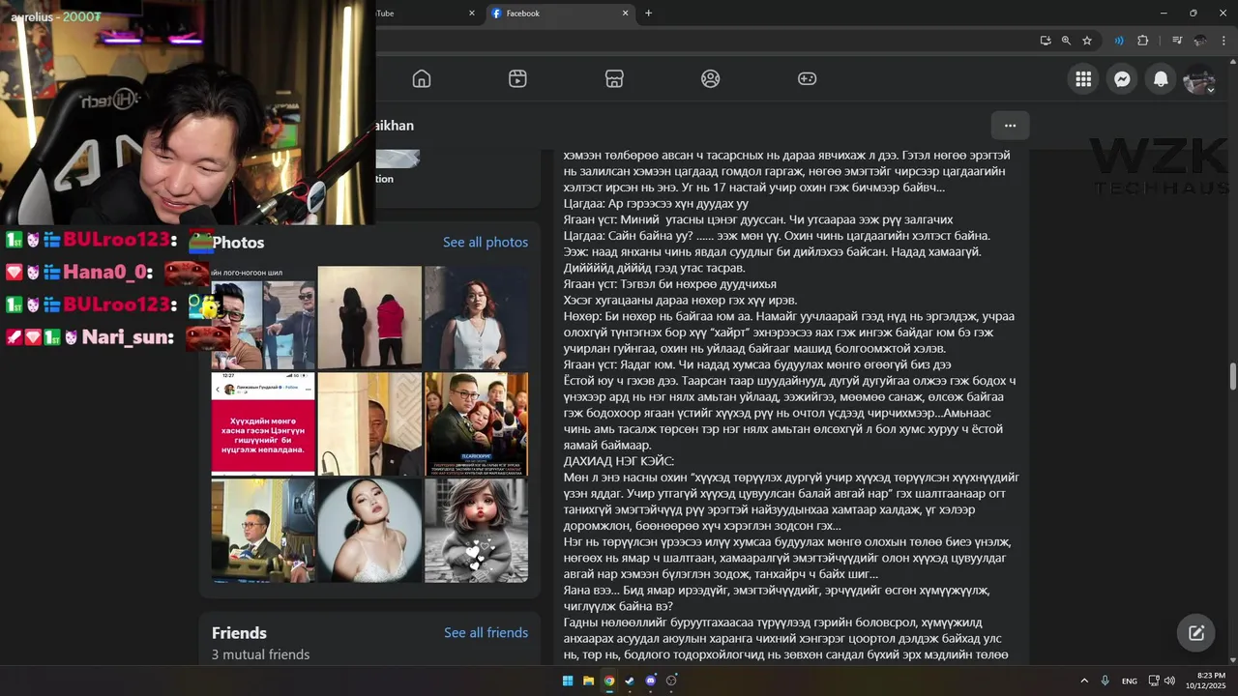Click the 'aurelius - 2000₮' donation overlay text

[56, 17]
